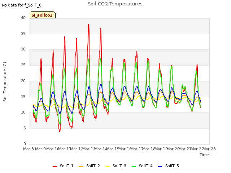This screenshot has width=231, height=173.
Task: Click the 30 y-axis tick label
Action: [23, 49]
